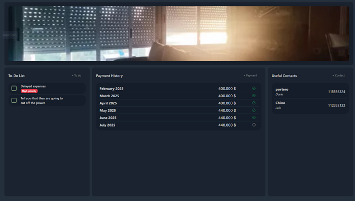Click the April 2025 paid checkmark icon
Screen dimensions: 355x201
tap(254, 103)
